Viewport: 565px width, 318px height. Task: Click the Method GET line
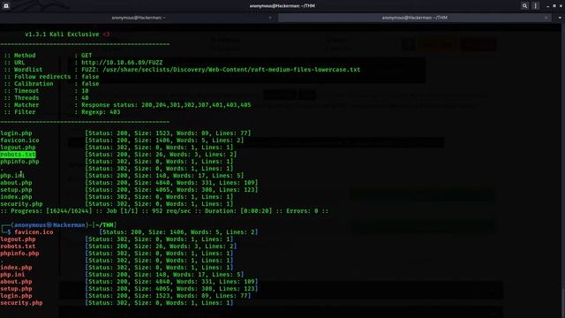click(x=48, y=56)
